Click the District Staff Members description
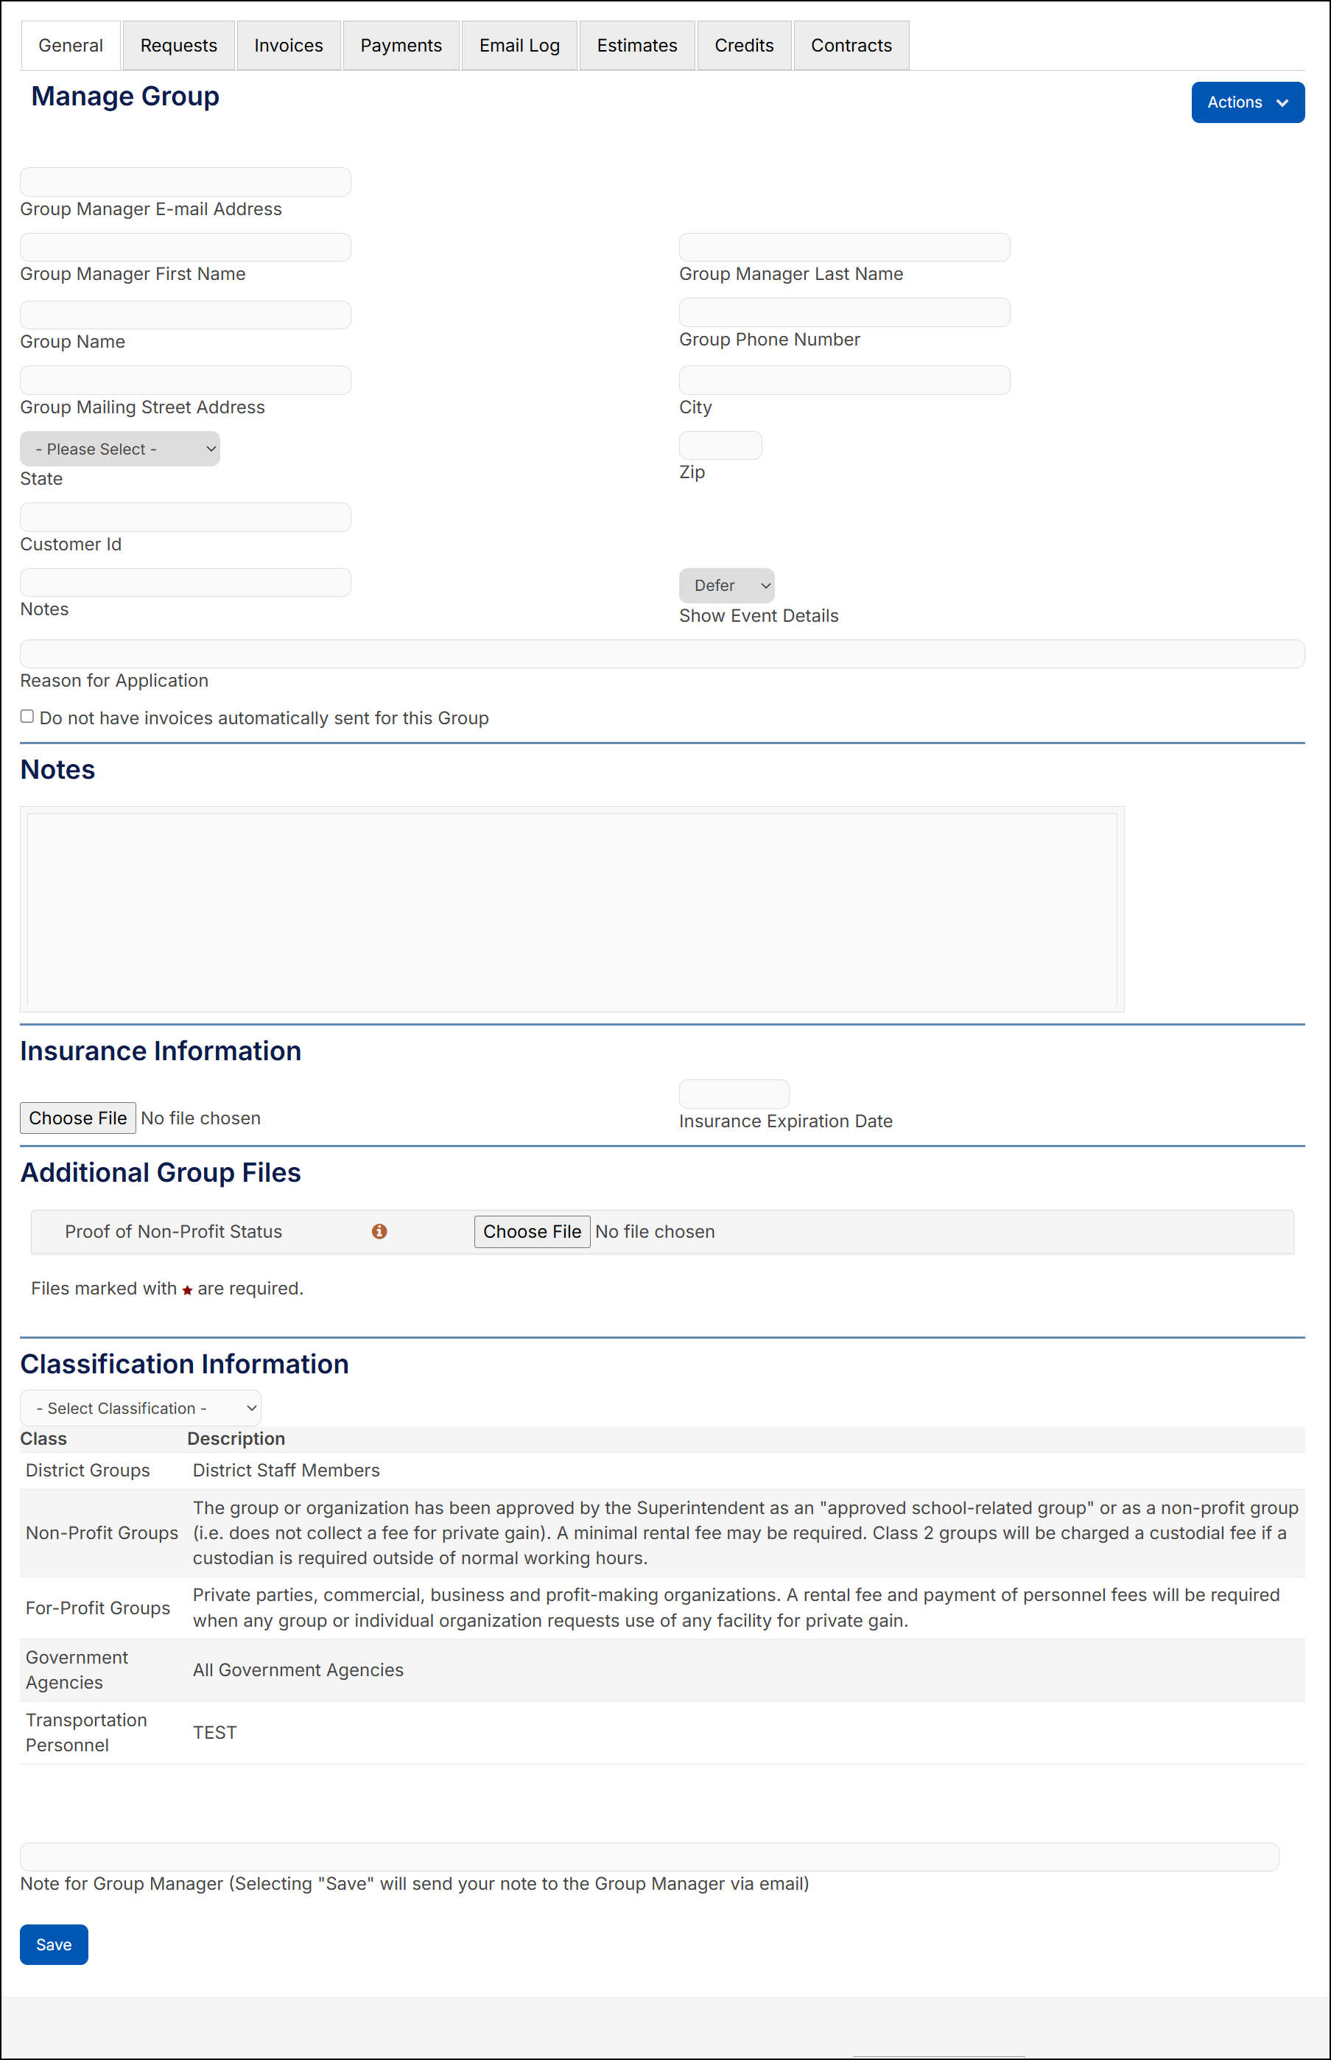This screenshot has width=1331, height=2060. [x=286, y=1470]
